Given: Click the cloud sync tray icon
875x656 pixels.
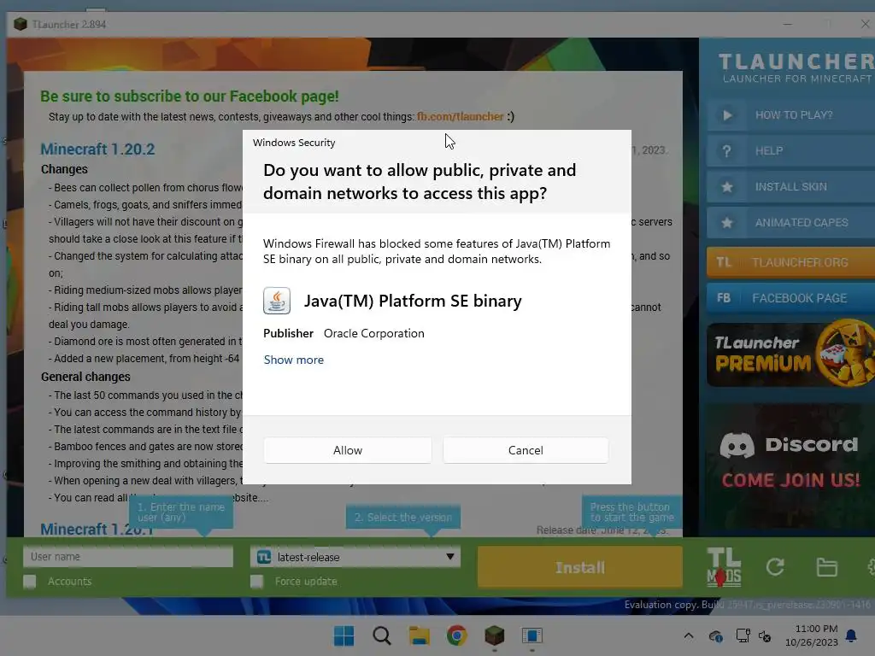Looking at the screenshot, I should tap(715, 635).
